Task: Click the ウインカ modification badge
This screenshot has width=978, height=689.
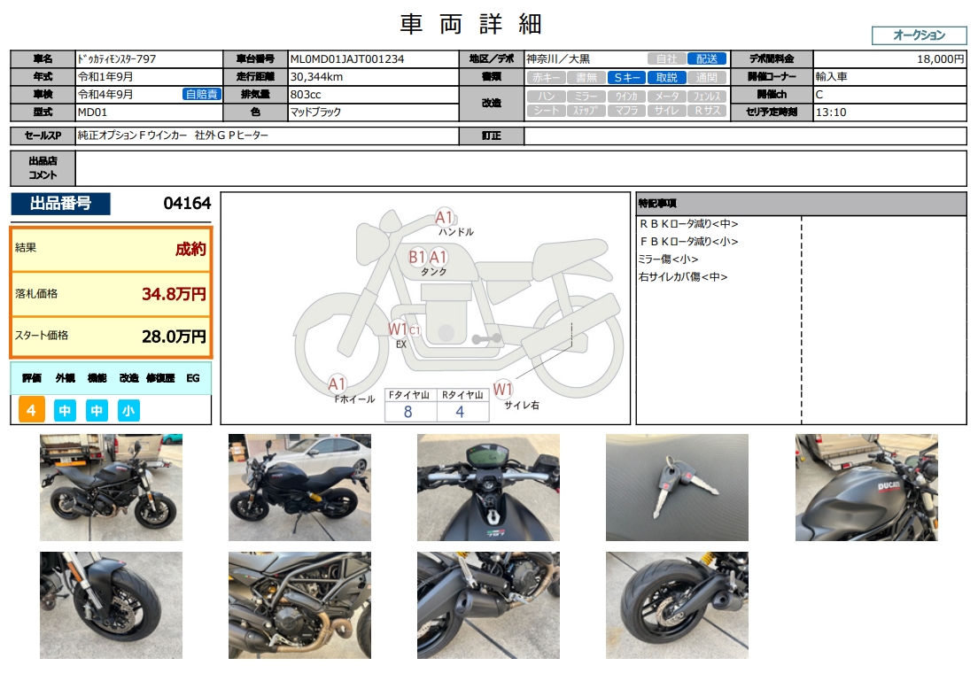Action: point(626,97)
